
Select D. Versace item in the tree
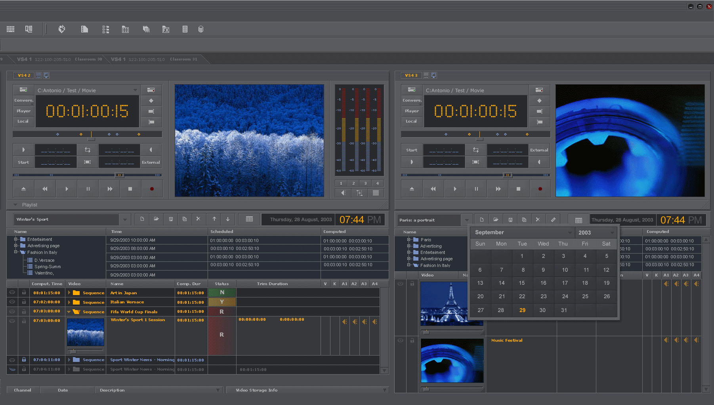click(x=44, y=260)
